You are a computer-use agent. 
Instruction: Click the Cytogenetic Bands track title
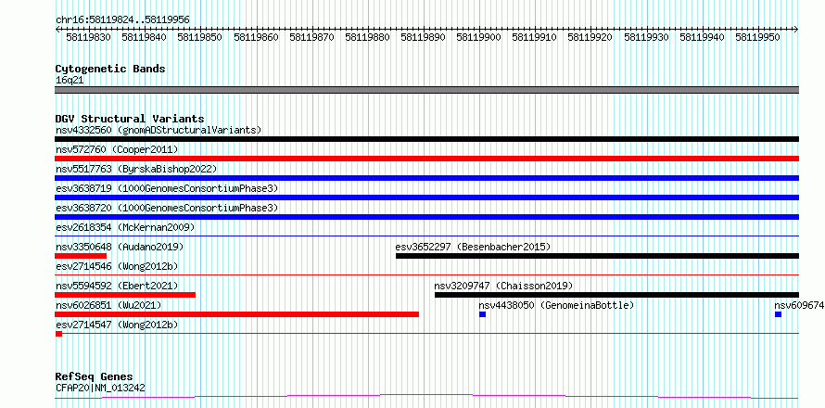coord(110,69)
